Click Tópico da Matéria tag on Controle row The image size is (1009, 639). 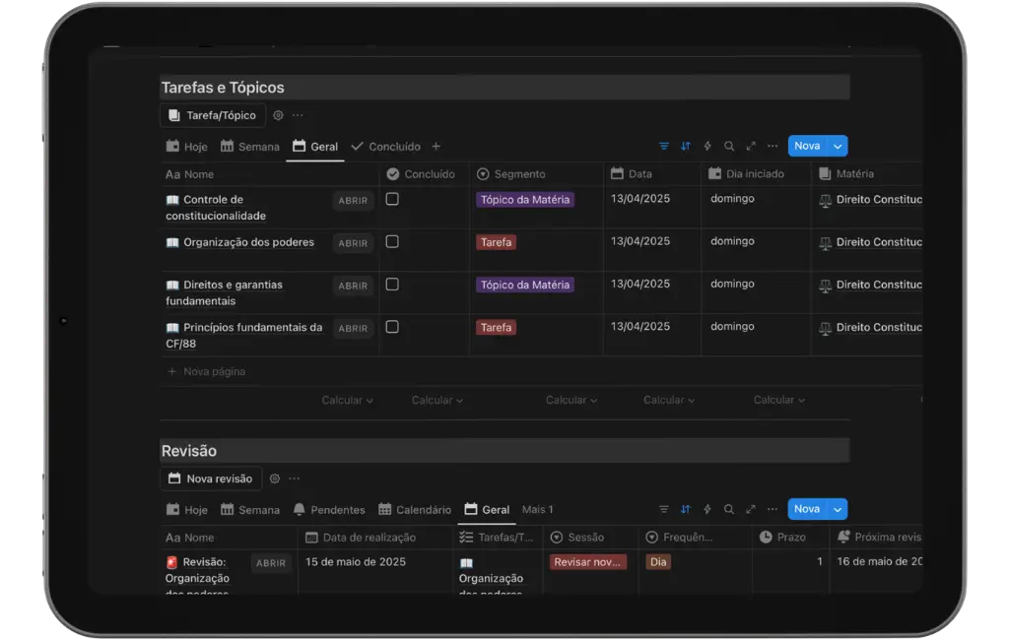tap(525, 199)
